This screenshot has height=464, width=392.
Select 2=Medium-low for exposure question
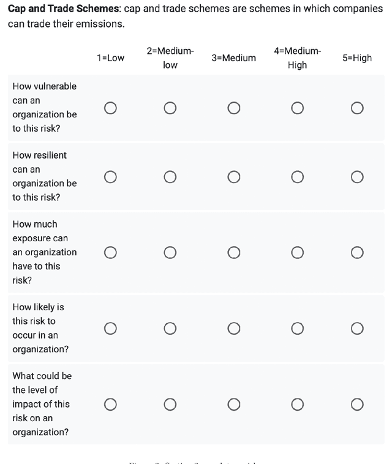170,252
